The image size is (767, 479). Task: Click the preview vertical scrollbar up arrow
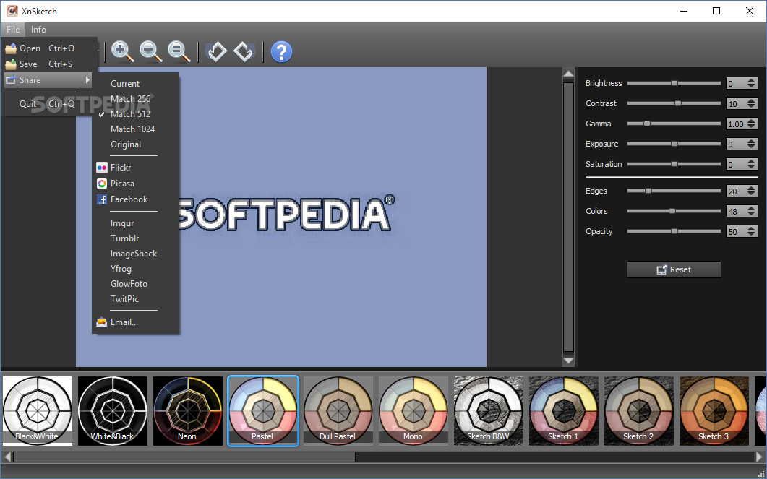click(x=568, y=74)
